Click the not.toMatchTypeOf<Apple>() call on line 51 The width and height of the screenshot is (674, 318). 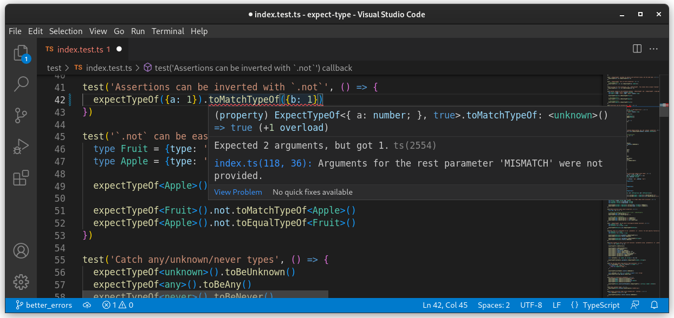pyautogui.click(x=284, y=210)
